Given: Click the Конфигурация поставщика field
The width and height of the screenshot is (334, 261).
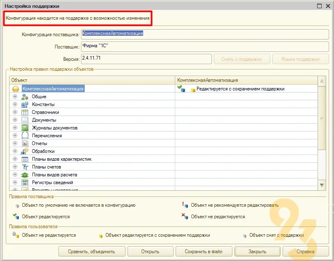Looking at the screenshot, I should pos(205,34).
